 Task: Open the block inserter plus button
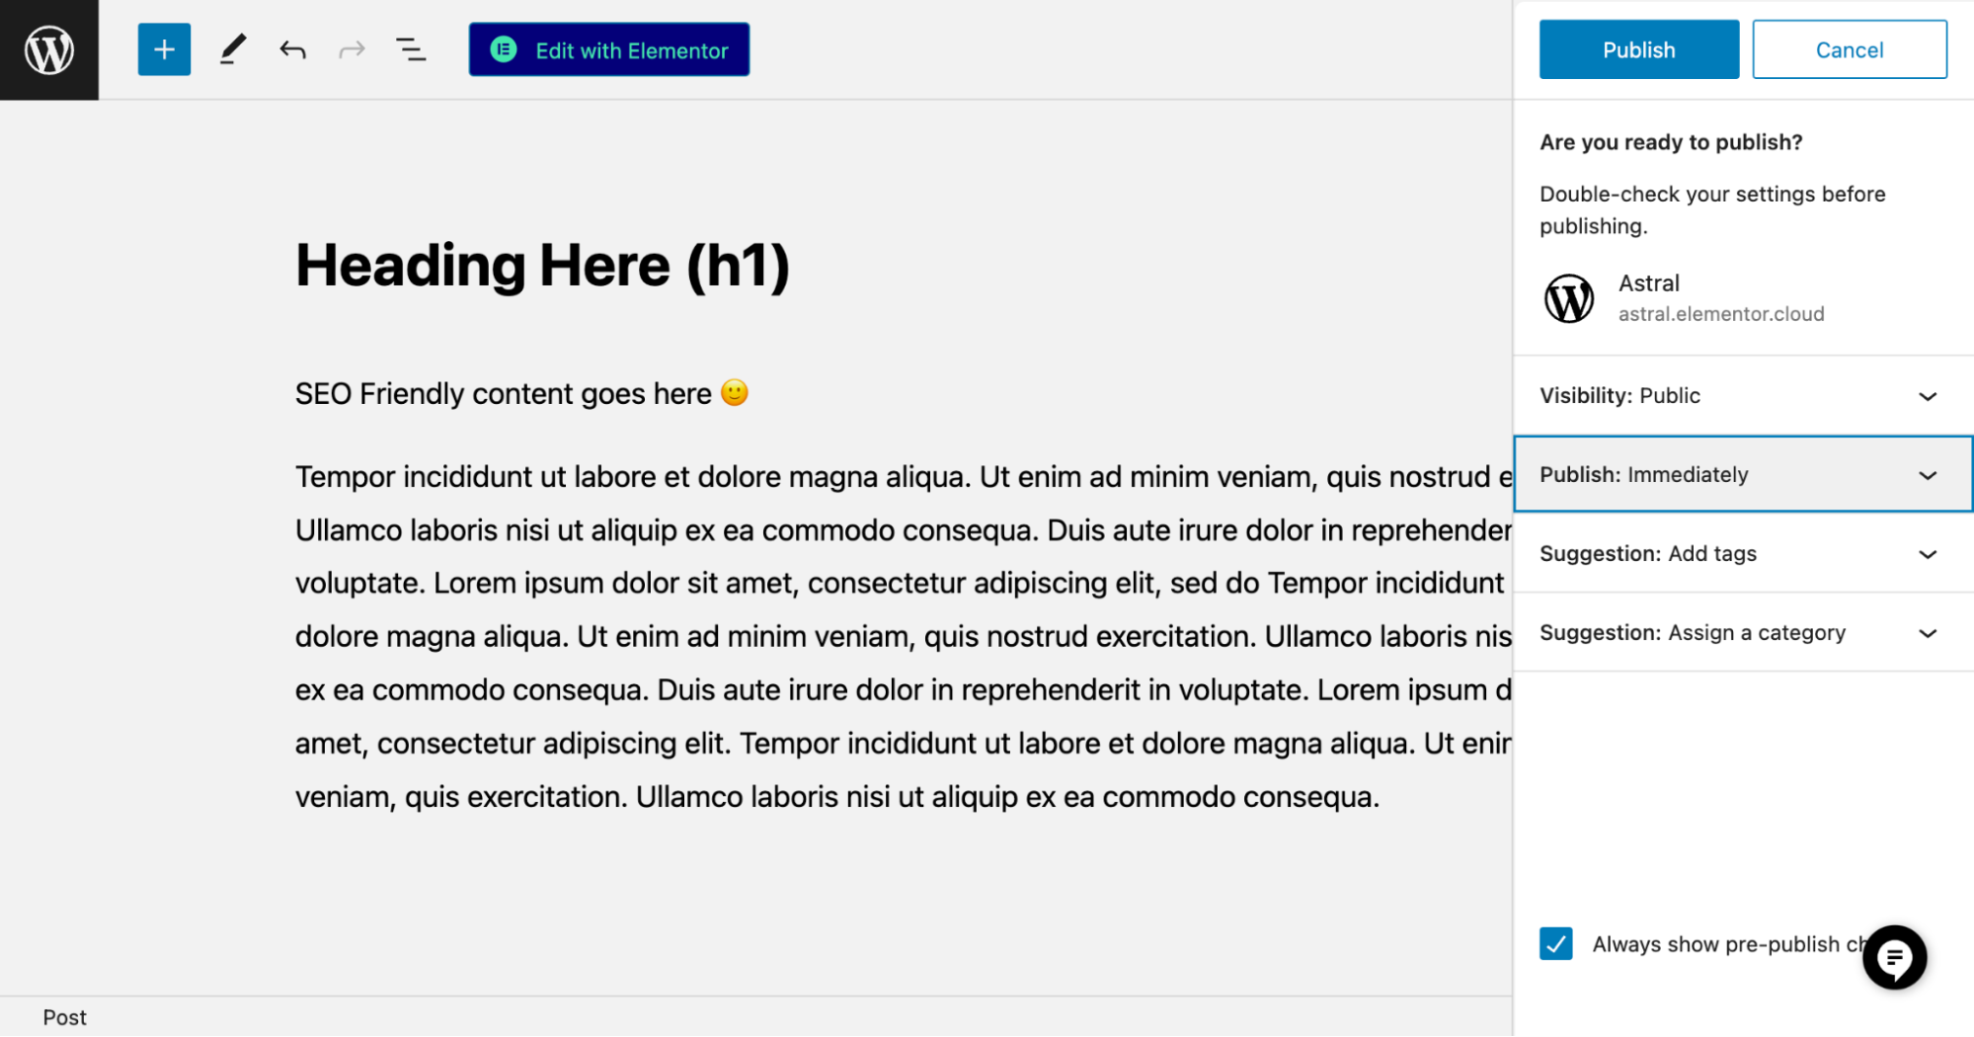point(164,49)
